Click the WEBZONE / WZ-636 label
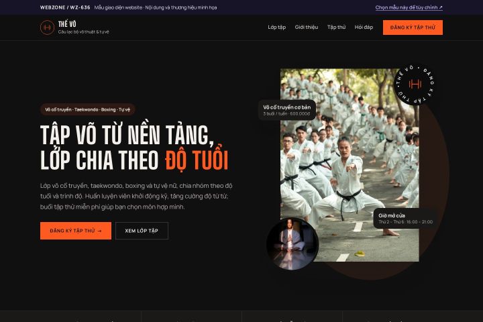 click(x=65, y=7)
